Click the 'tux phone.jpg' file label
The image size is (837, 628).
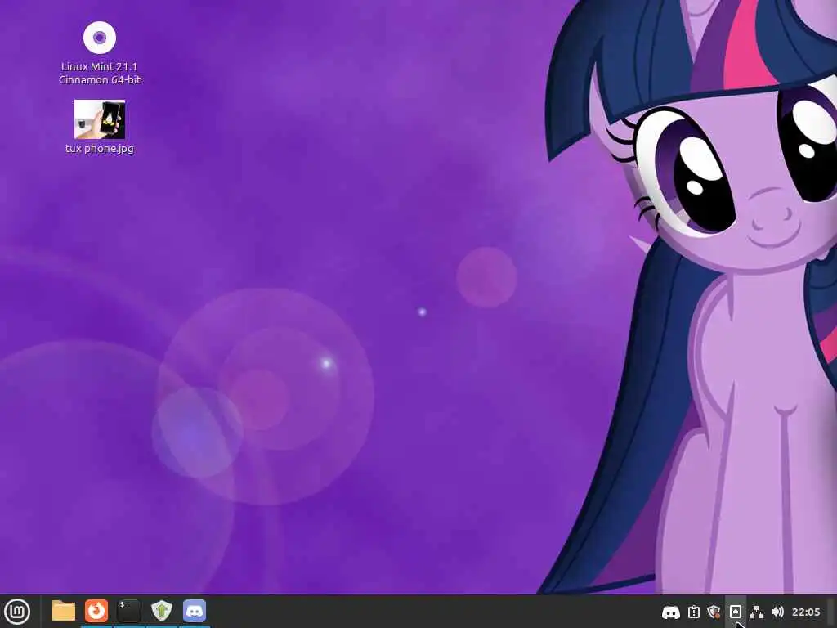(x=100, y=149)
